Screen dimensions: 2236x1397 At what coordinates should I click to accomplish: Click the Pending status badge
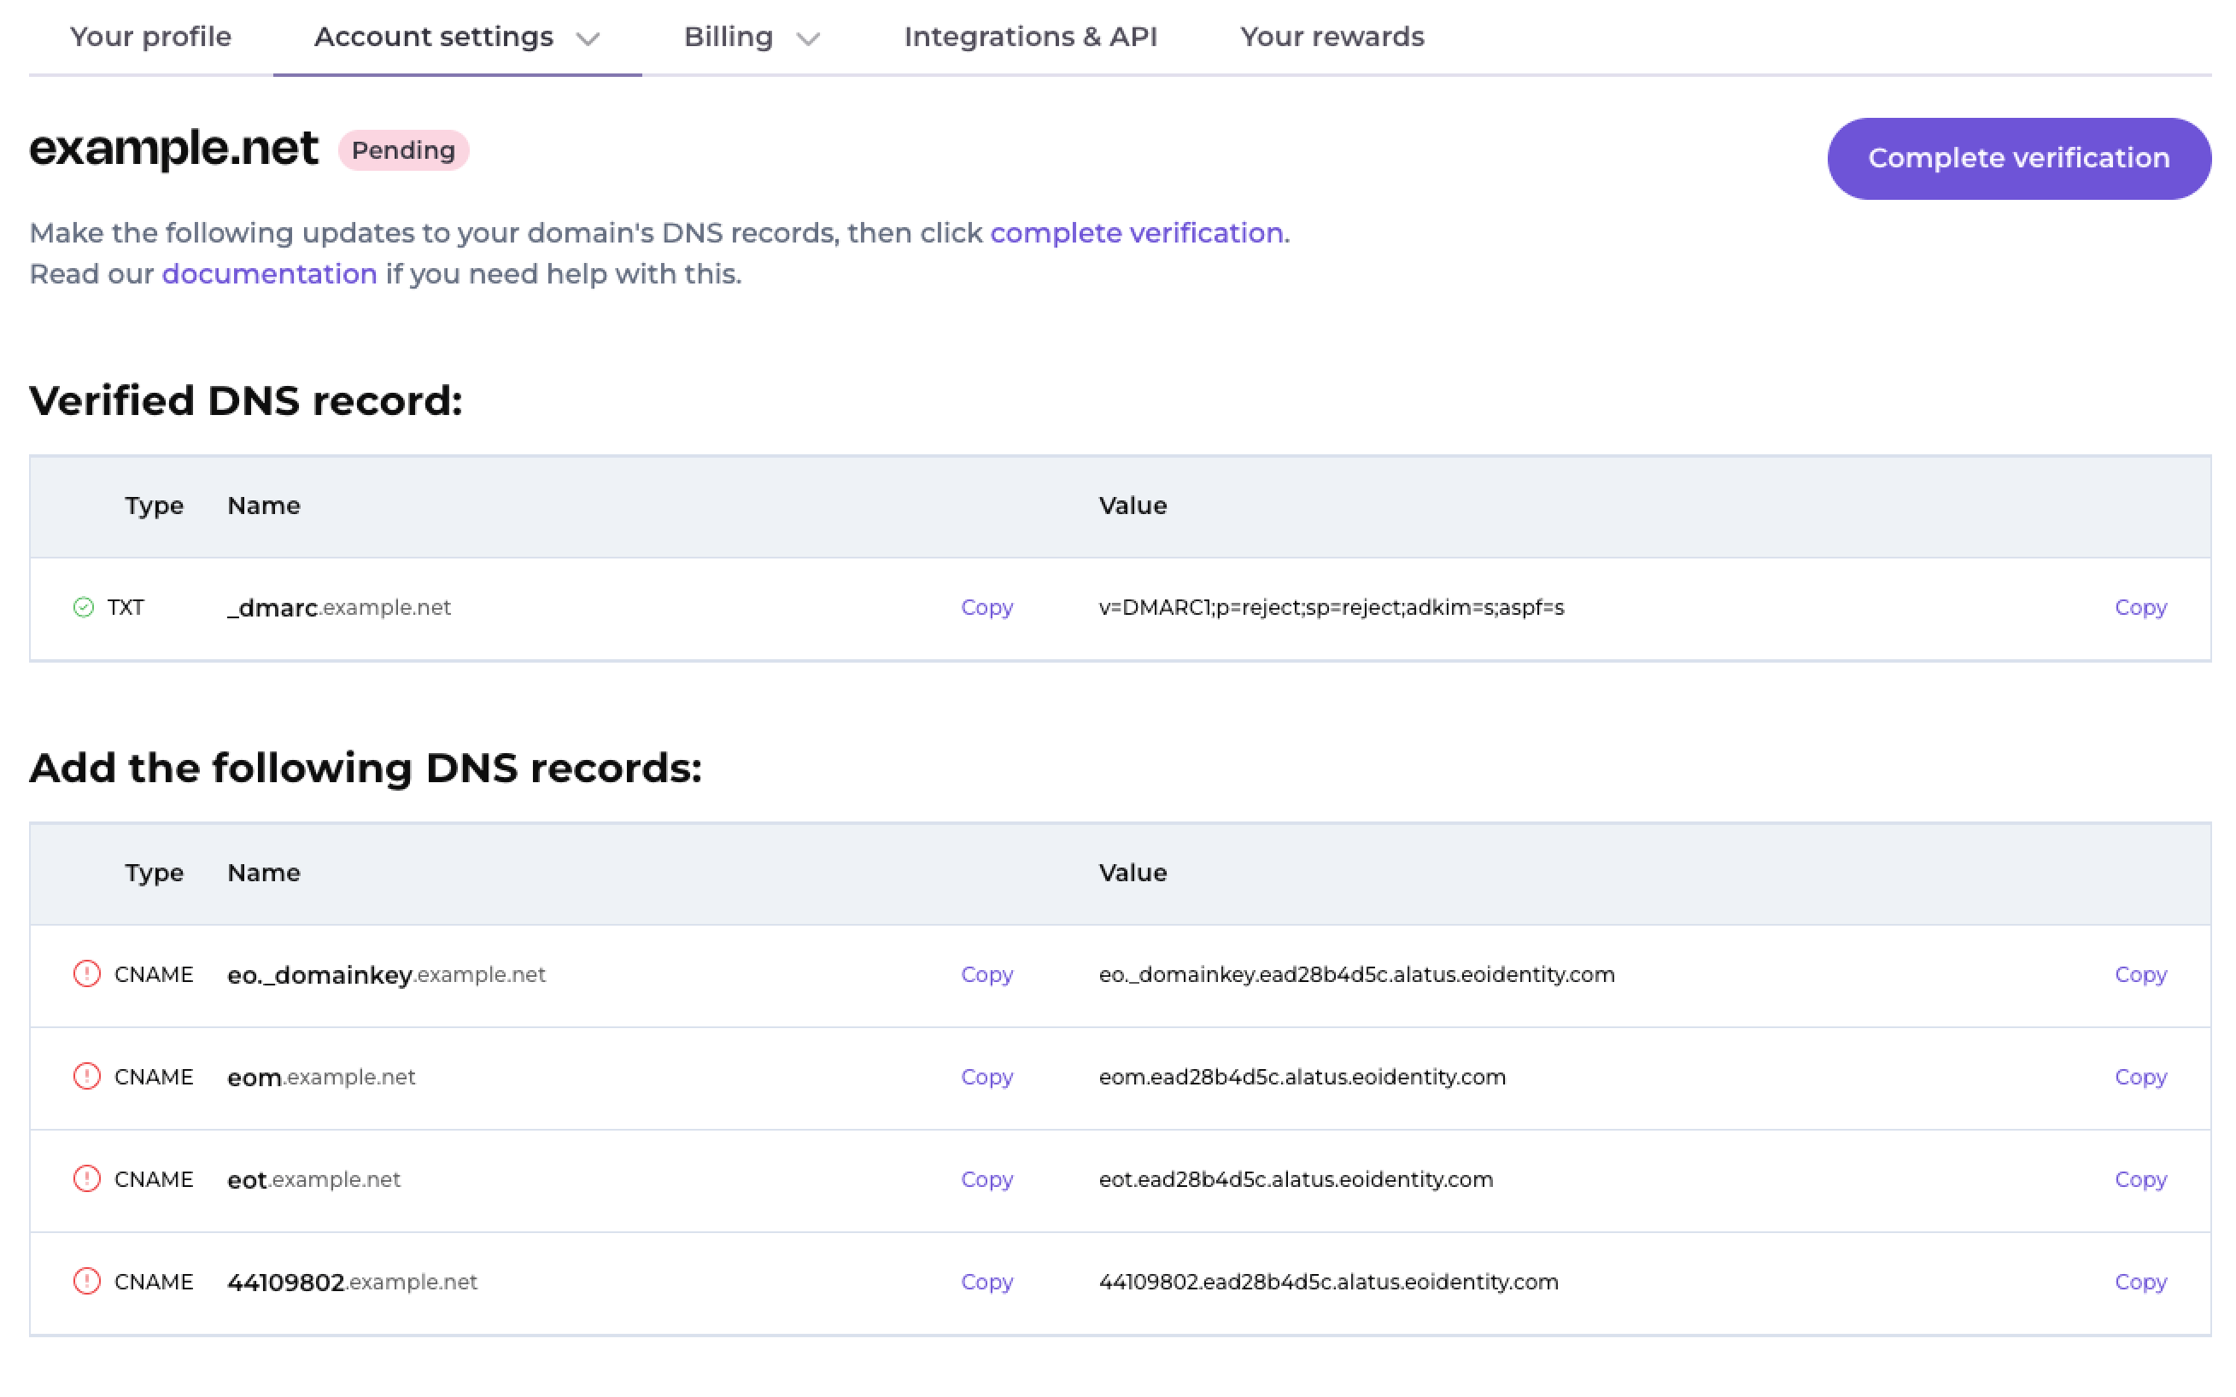click(x=404, y=150)
